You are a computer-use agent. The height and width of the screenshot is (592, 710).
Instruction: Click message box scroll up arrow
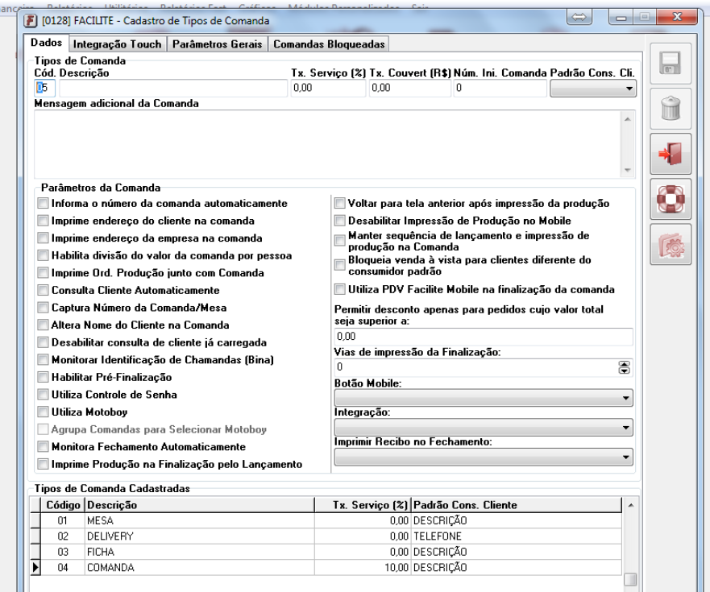pos(628,119)
